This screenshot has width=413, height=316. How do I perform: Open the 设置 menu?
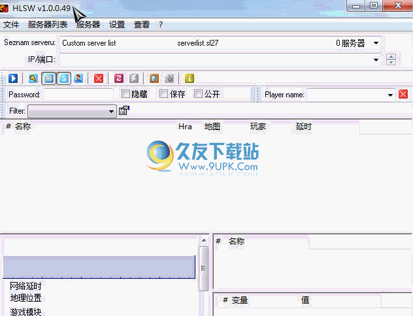[117, 25]
